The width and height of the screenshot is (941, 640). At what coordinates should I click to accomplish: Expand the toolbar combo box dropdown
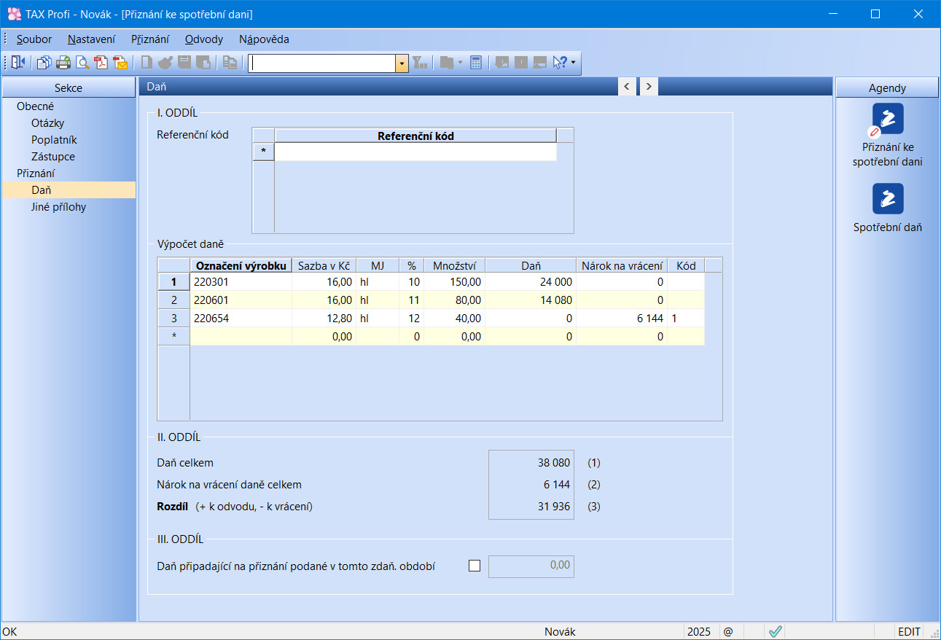pos(402,63)
